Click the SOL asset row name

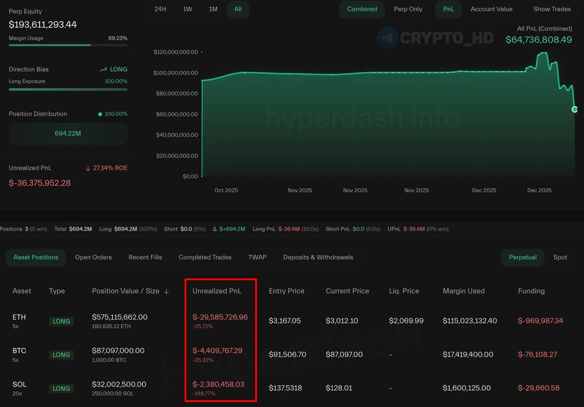click(x=19, y=384)
